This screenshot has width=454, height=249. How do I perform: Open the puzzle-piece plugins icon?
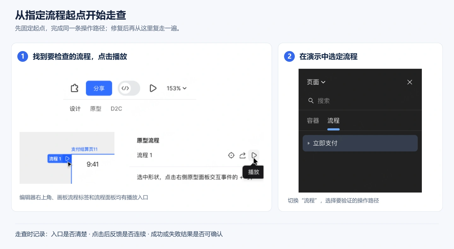click(74, 88)
